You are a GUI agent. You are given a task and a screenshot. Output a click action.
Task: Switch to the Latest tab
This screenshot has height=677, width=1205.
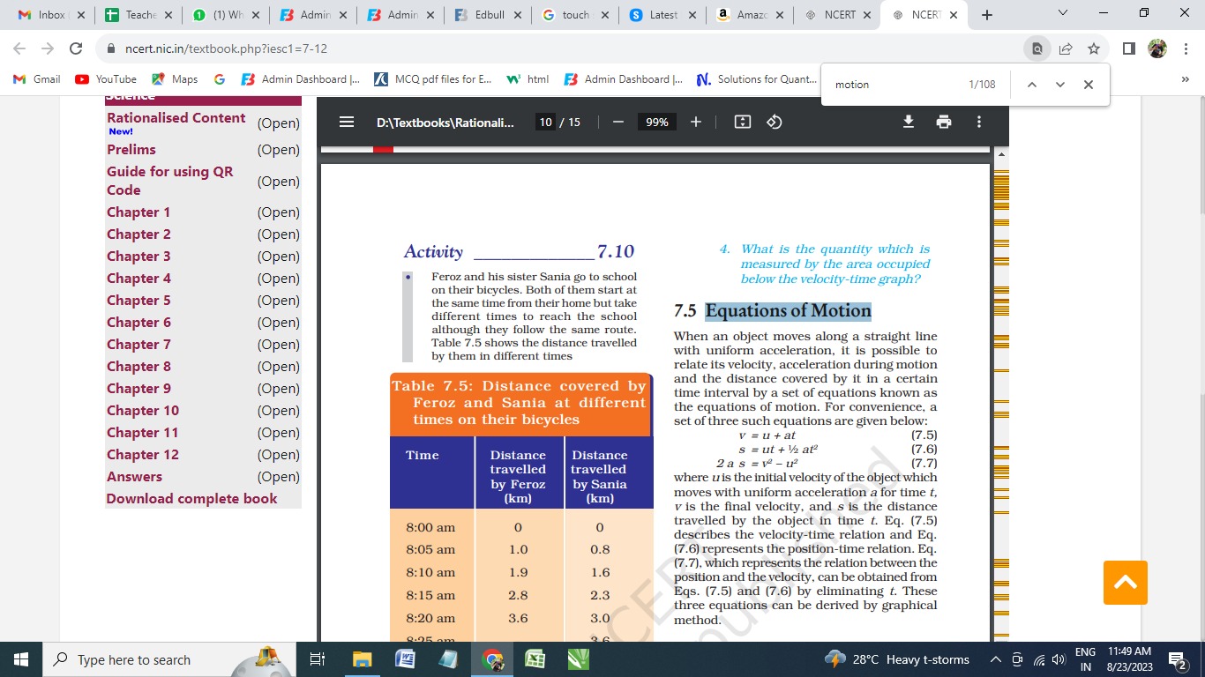(x=662, y=15)
